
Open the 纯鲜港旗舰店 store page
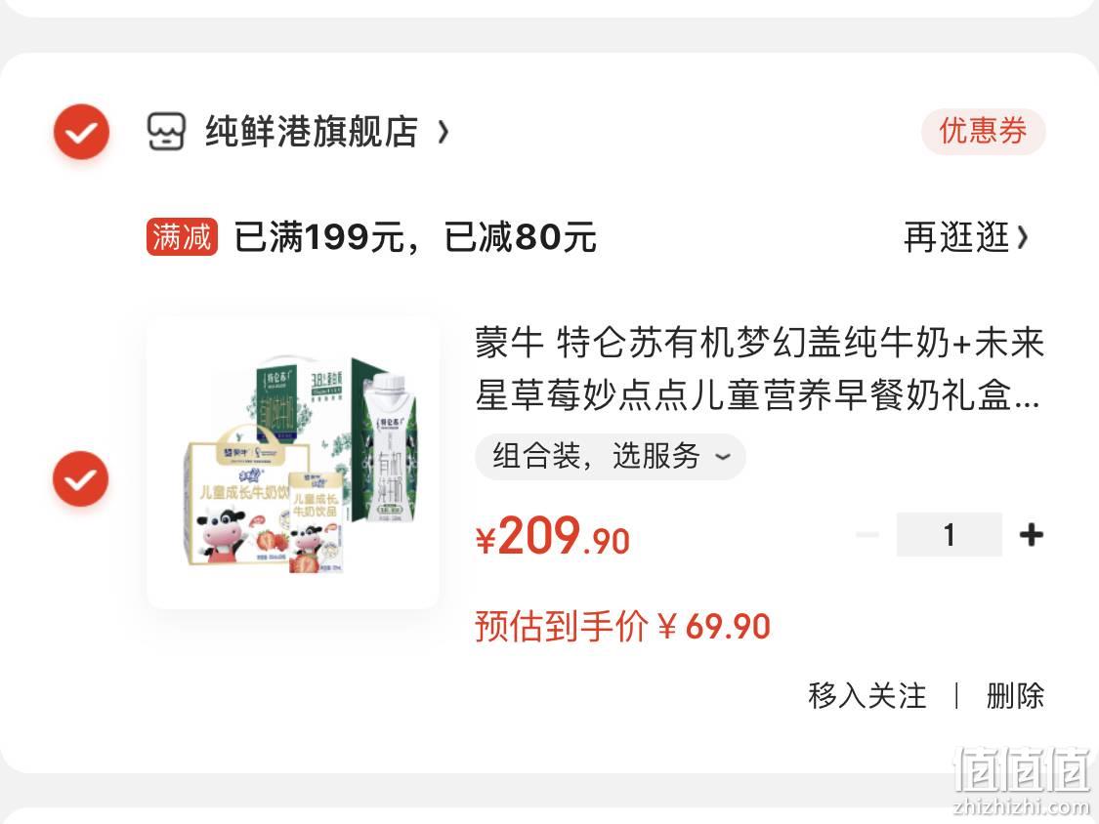[312, 131]
